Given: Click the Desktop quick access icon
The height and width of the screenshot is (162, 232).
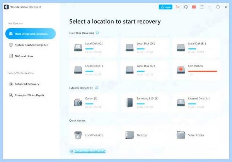Looking at the screenshot, I should pos(130,135).
